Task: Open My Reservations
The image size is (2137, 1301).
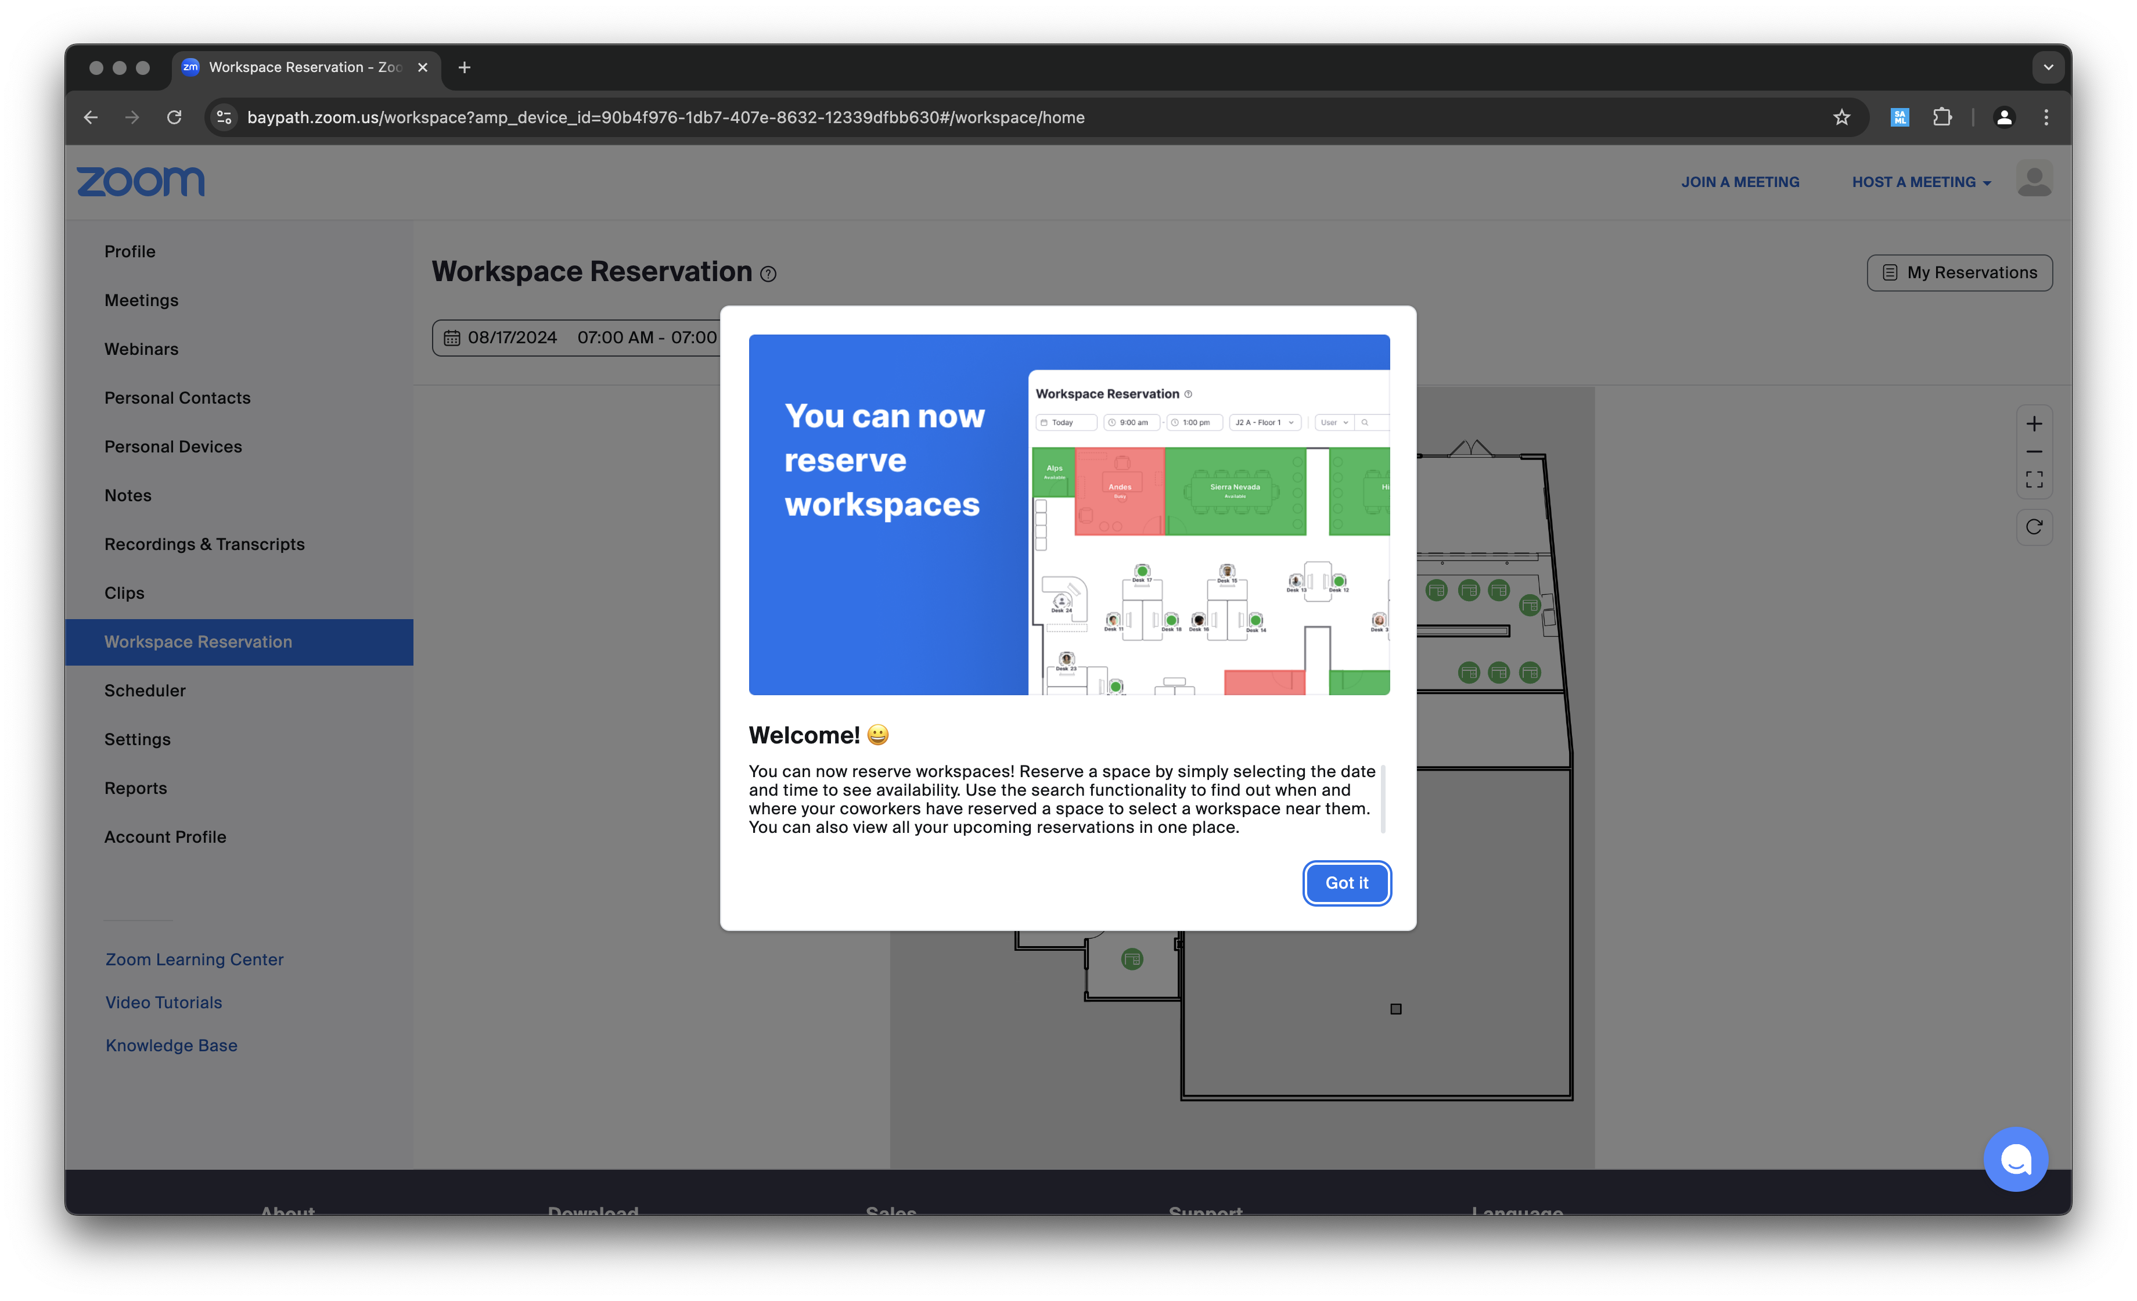Action: (x=1959, y=272)
